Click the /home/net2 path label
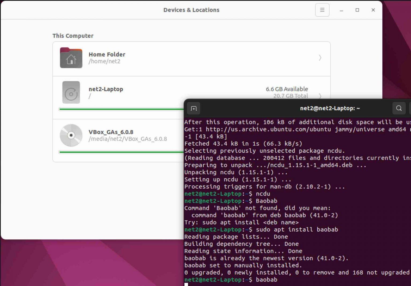 (105, 61)
